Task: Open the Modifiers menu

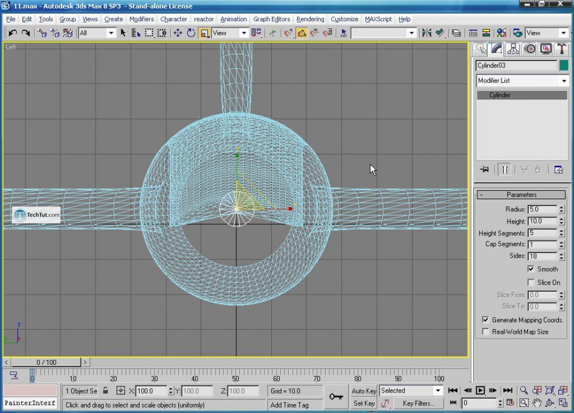Action: 141,19
